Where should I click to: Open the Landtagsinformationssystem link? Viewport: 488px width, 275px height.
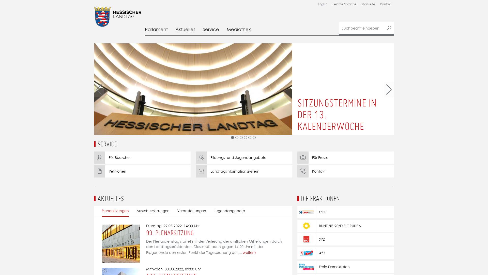[244, 171]
